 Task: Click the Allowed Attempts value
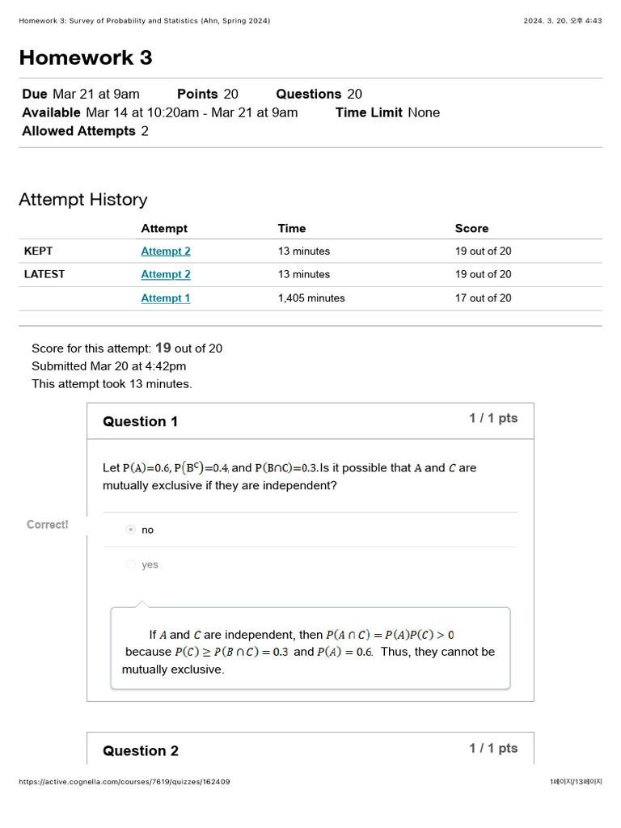(x=145, y=131)
